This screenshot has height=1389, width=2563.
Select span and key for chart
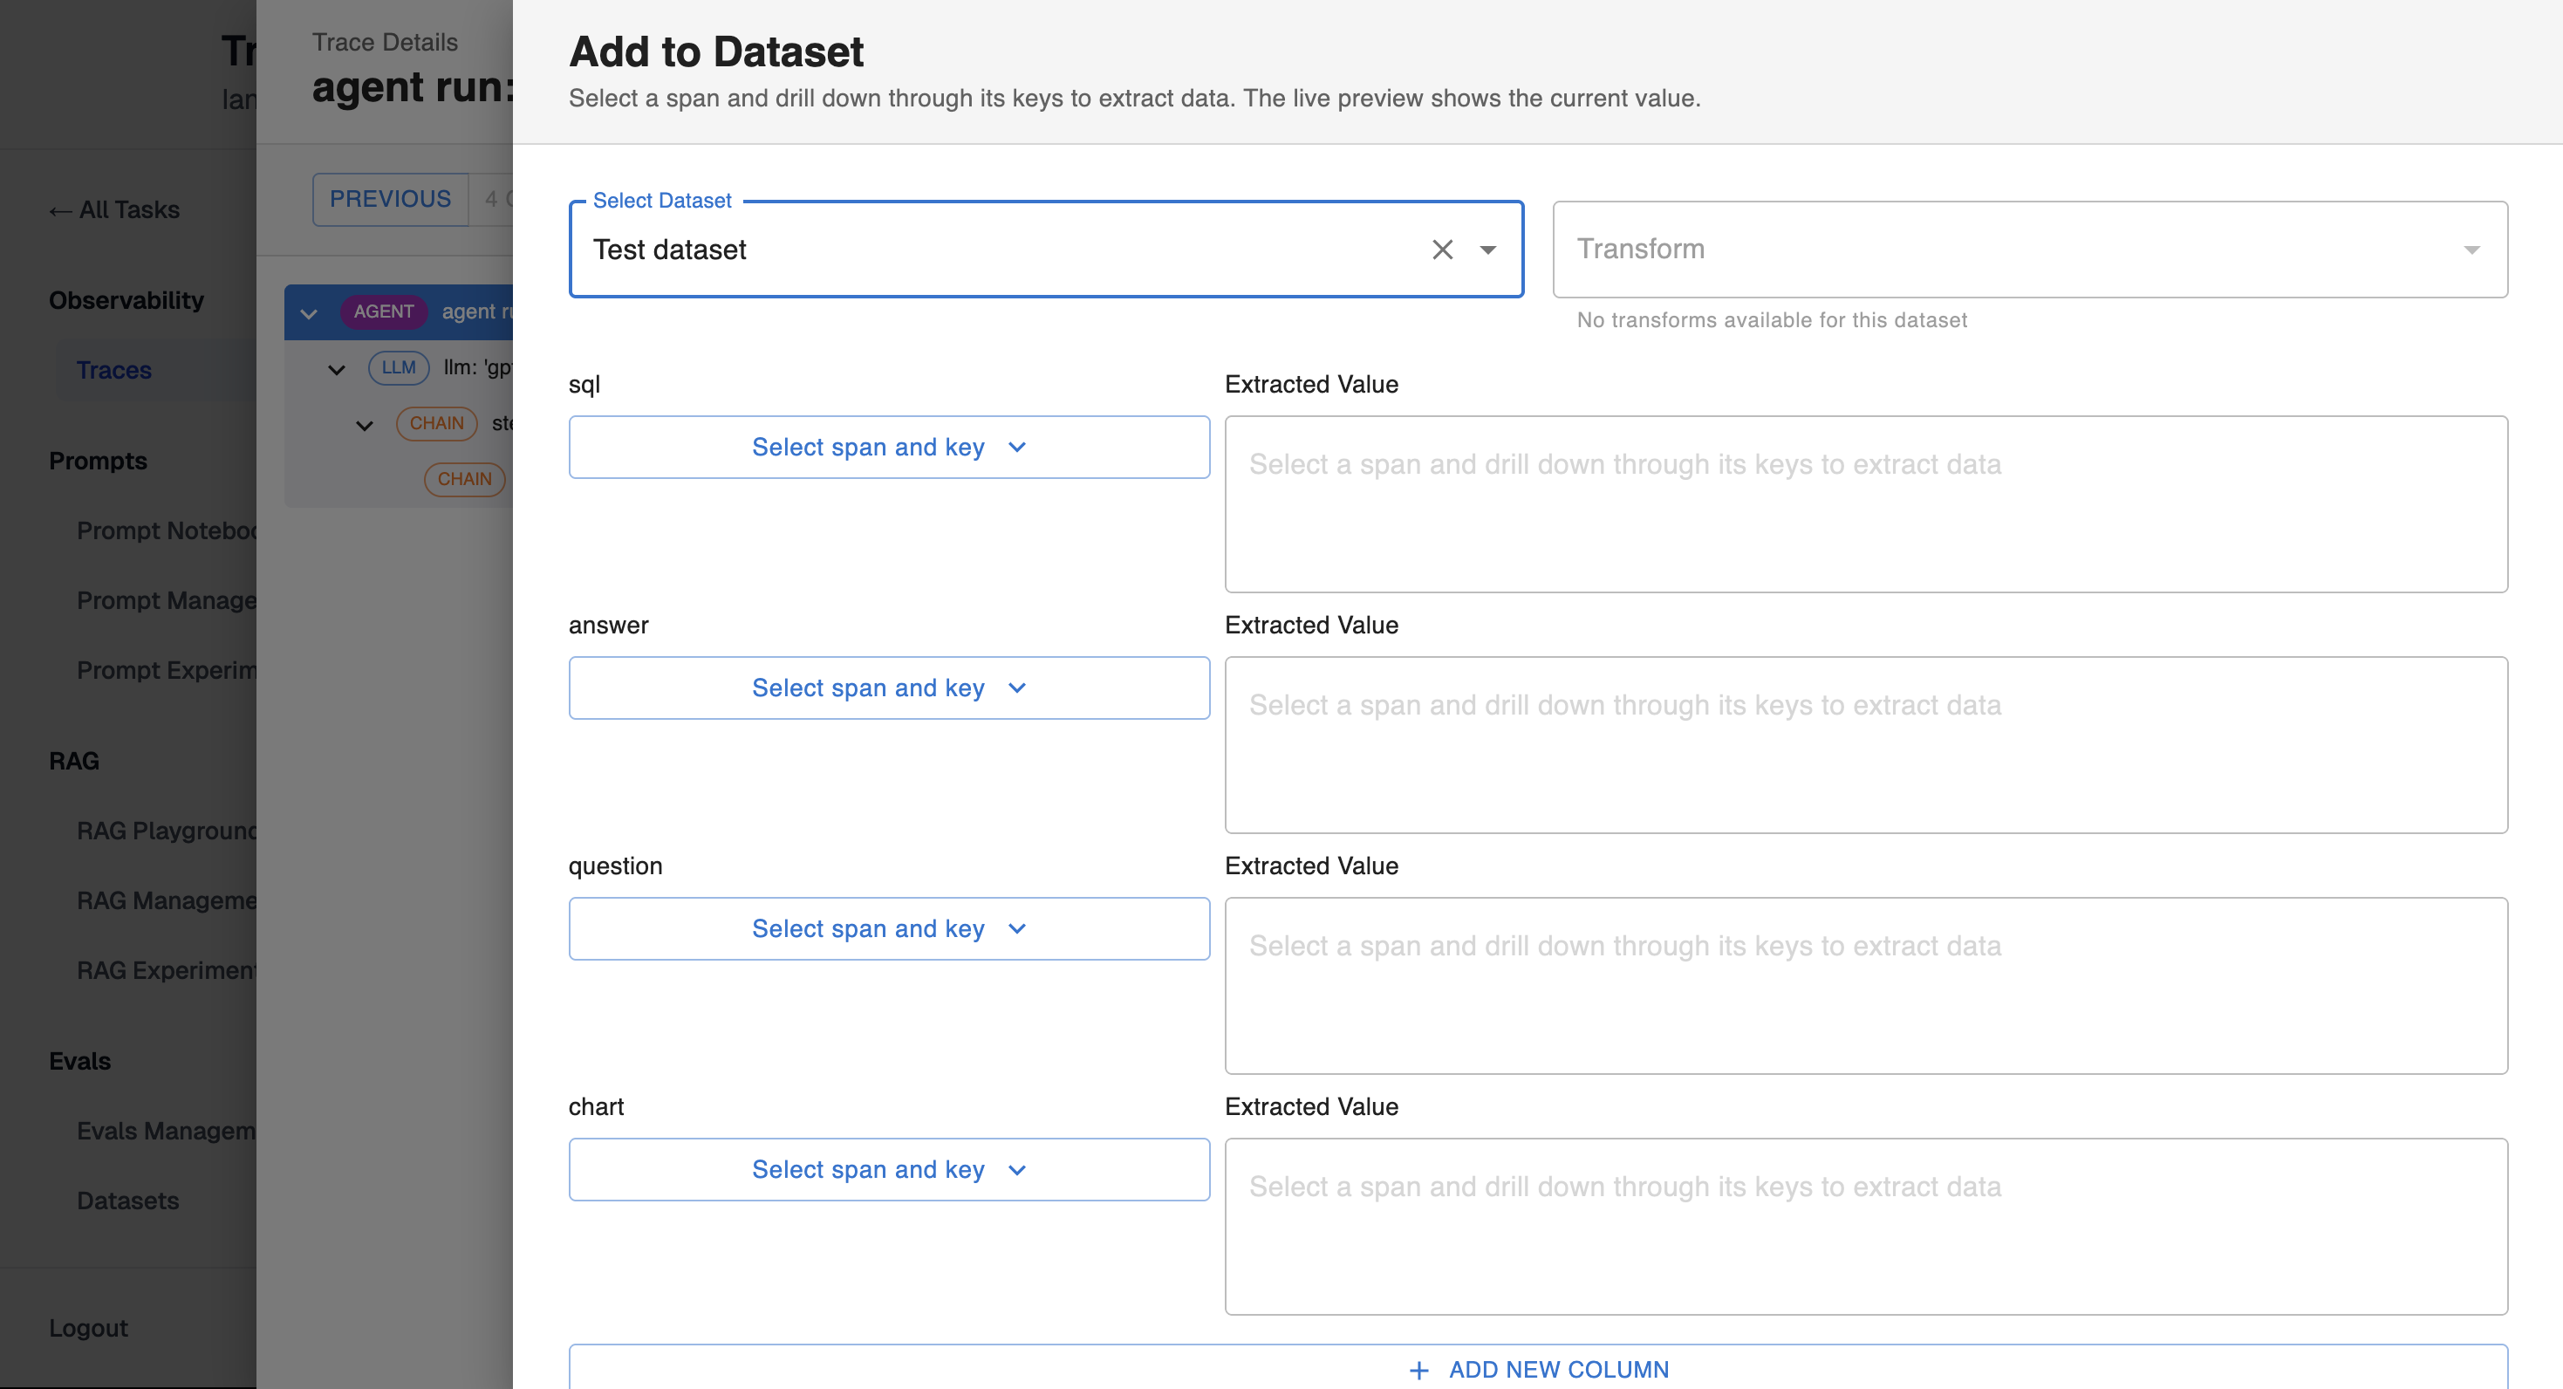pyautogui.click(x=888, y=1170)
